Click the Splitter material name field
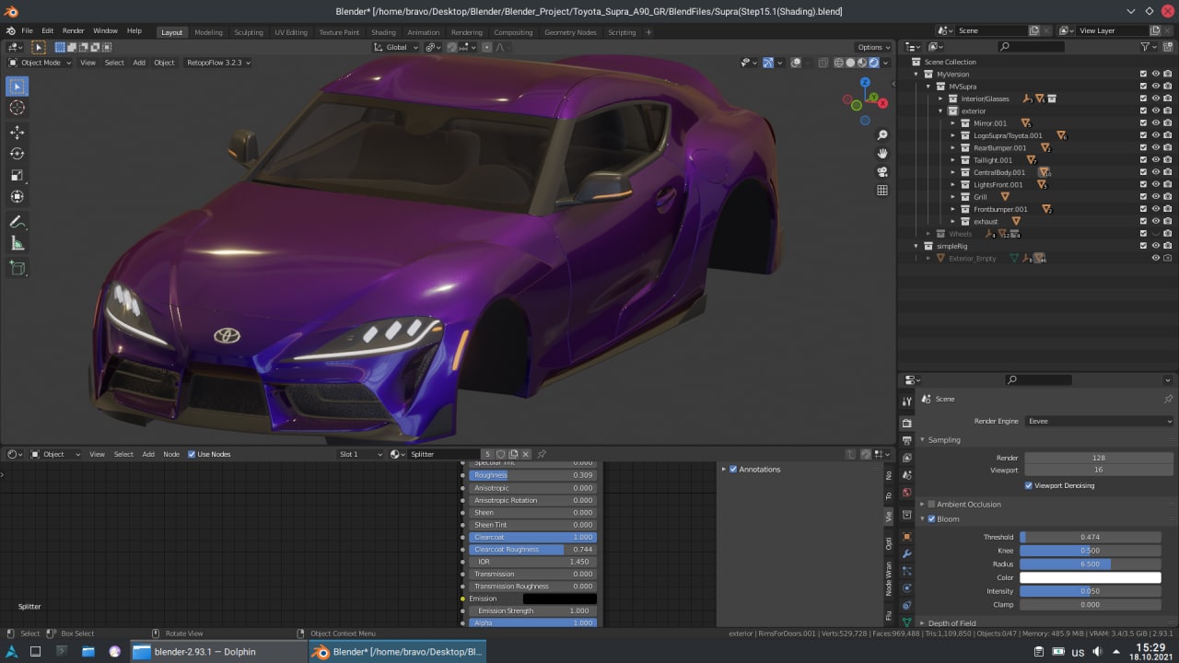 (x=444, y=454)
